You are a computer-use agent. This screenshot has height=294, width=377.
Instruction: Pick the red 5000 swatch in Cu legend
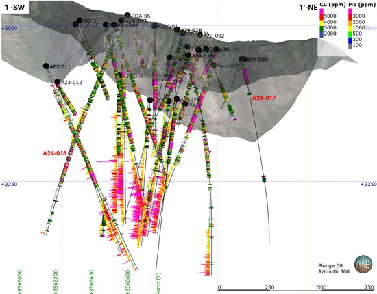click(x=321, y=16)
